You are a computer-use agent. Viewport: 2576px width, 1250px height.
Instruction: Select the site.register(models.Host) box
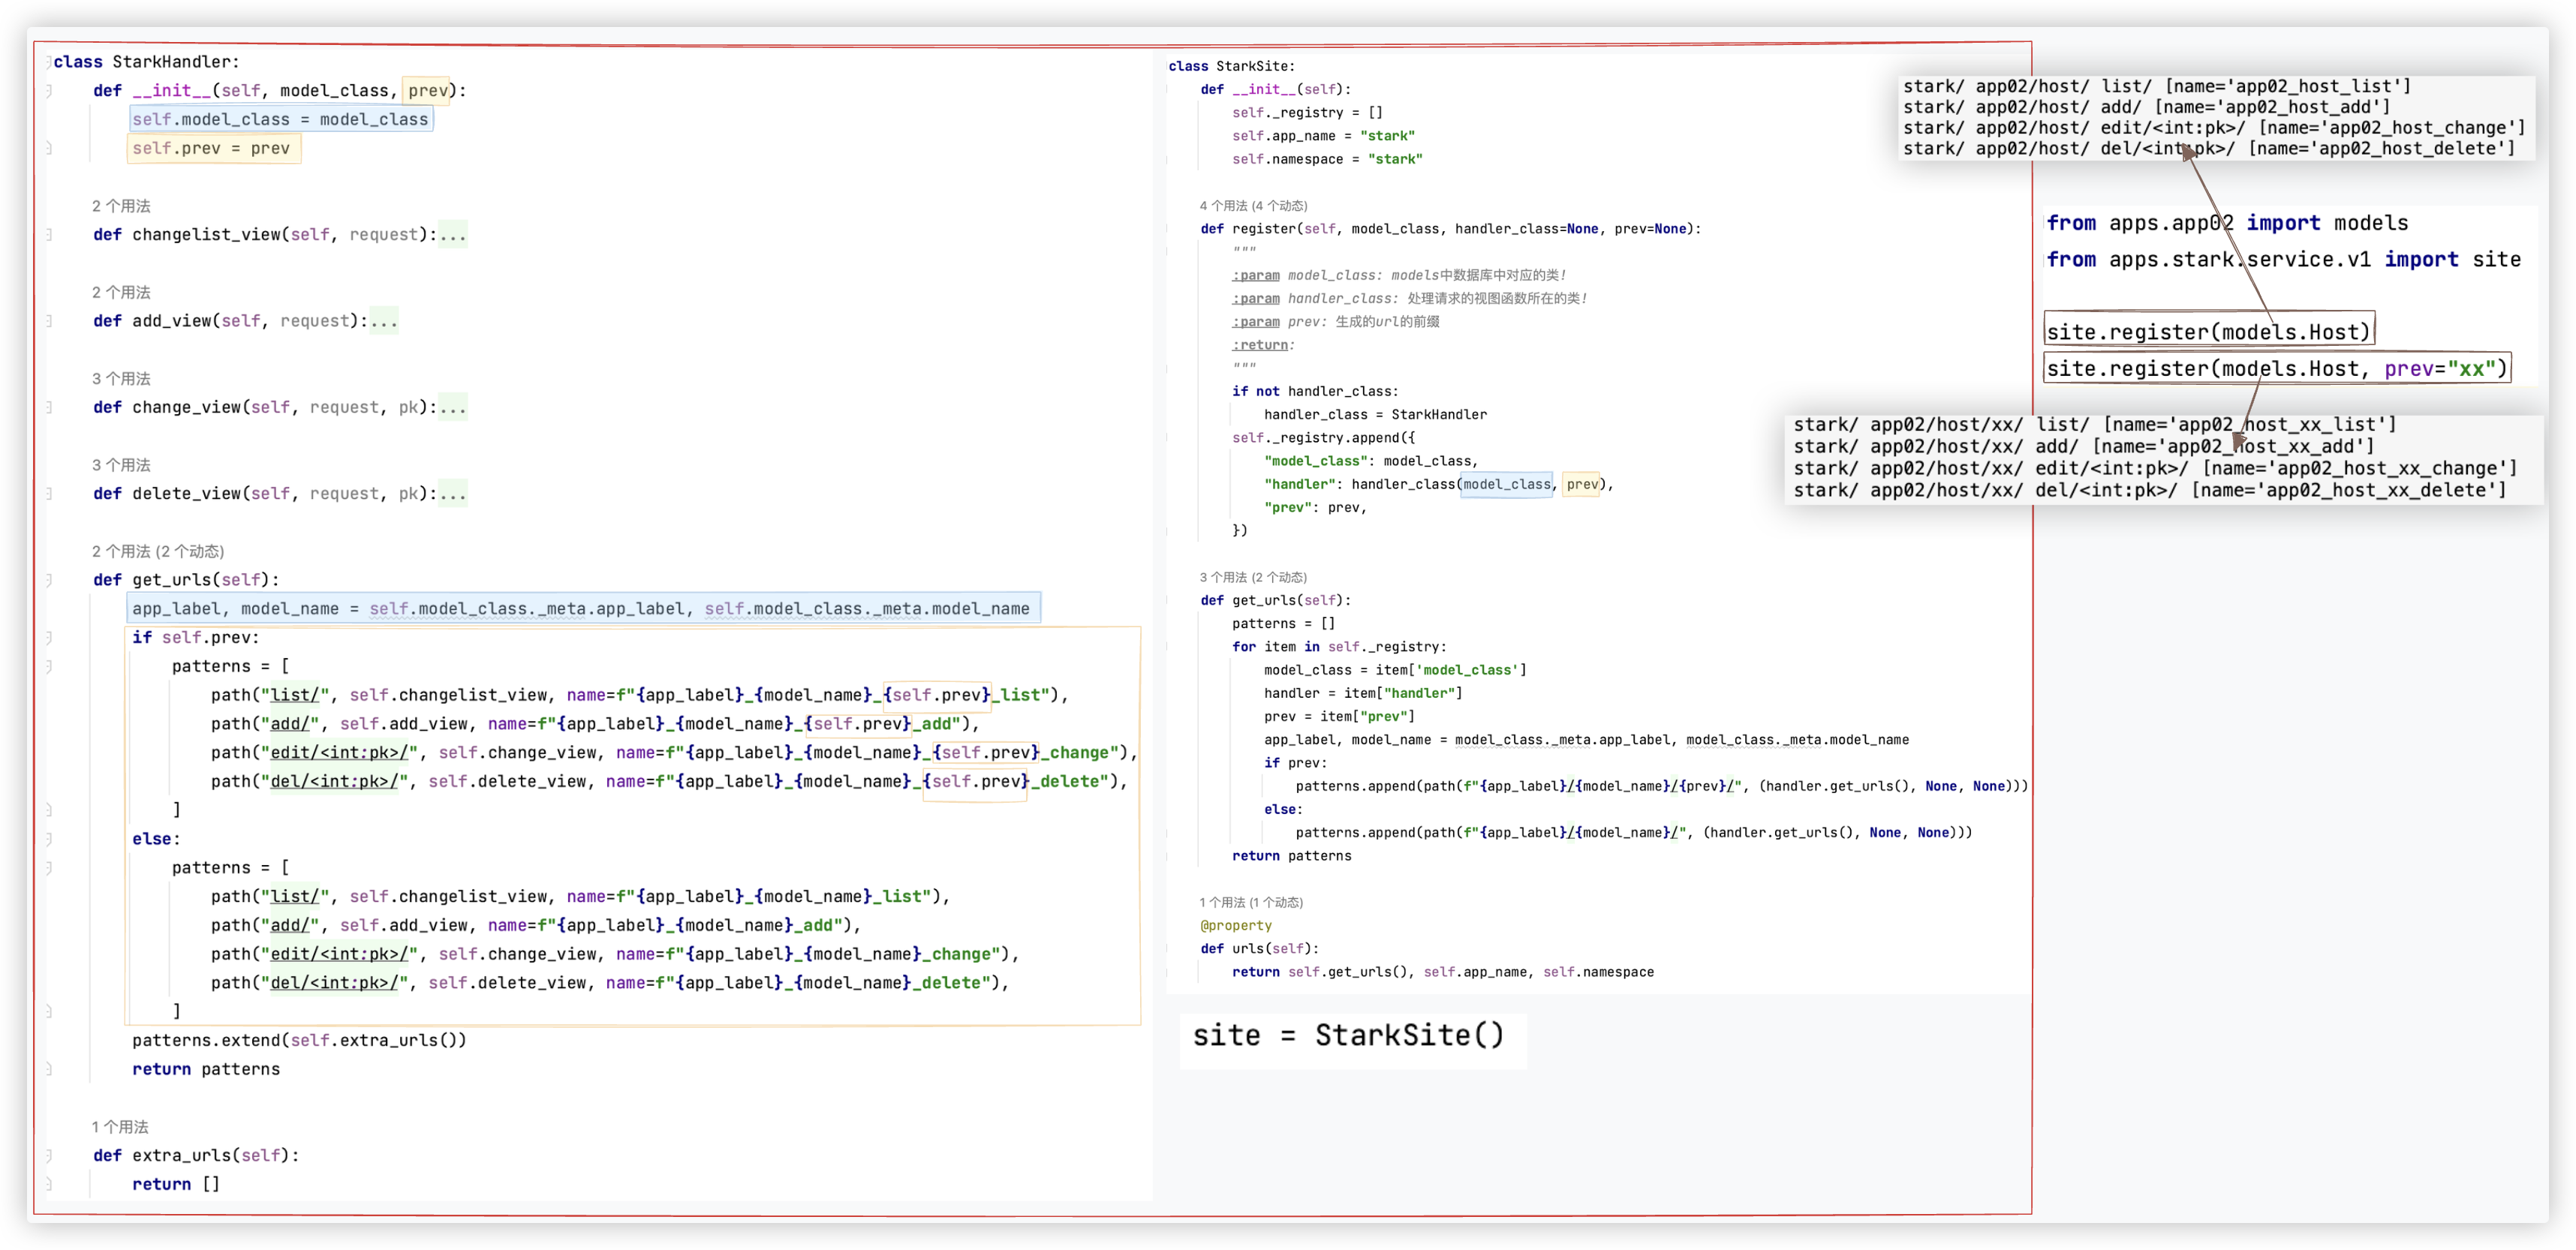(2208, 332)
